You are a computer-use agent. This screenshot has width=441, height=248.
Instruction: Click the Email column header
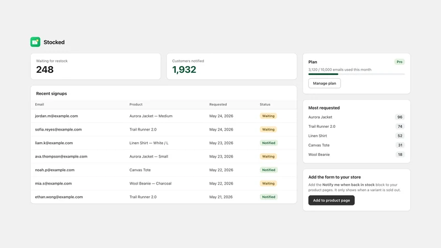(39, 104)
